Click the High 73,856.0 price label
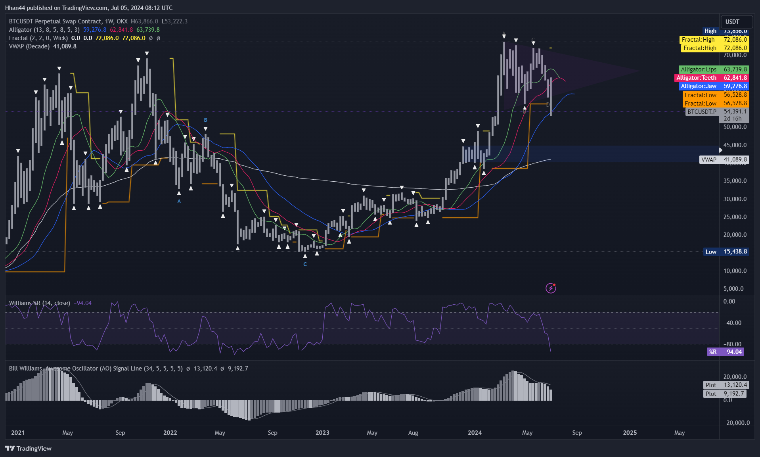760x457 pixels. tap(725, 31)
